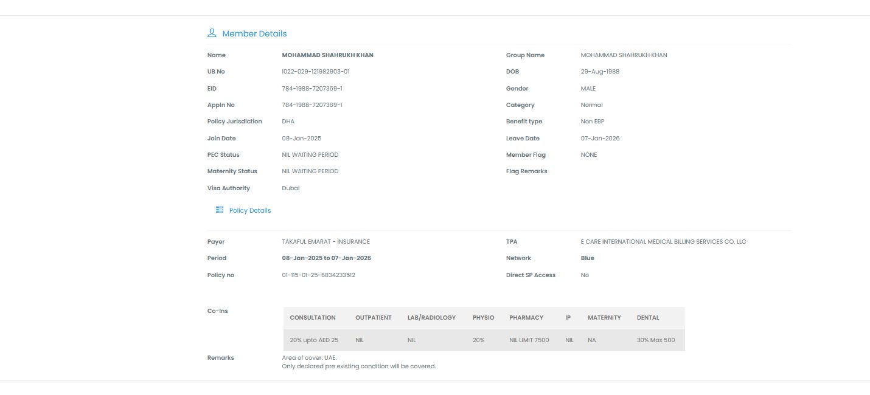Open the Policy Details link
The width and height of the screenshot is (870, 395).
(250, 210)
